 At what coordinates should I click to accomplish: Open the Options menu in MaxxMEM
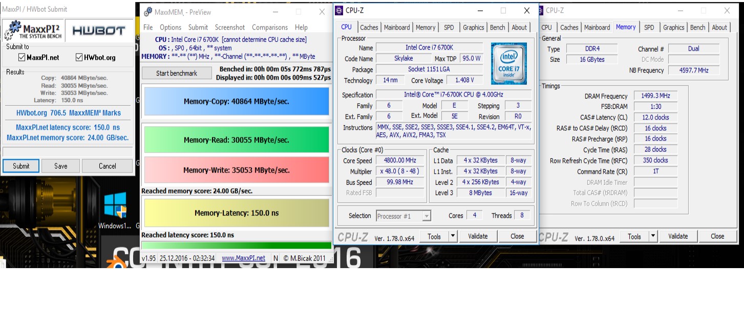[171, 27]
